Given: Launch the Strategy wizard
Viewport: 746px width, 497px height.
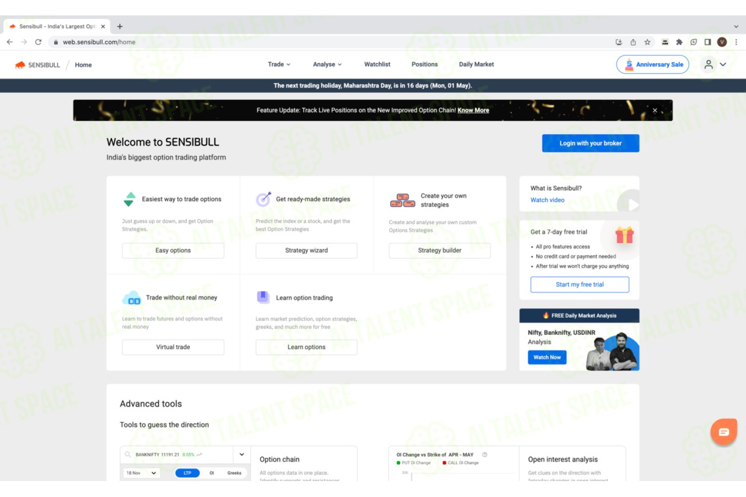Looking at the screenshot, I should pos(306,250).
